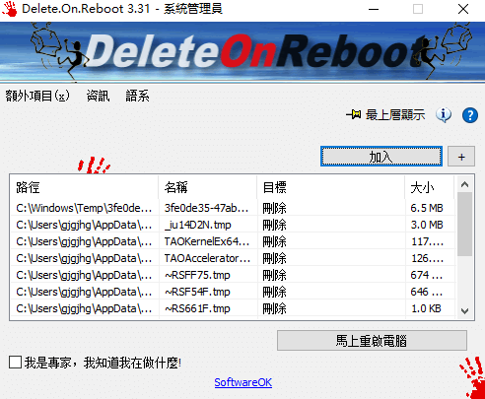
Task: Sort by the 名稱 column header
Action: tap(208, 187)
